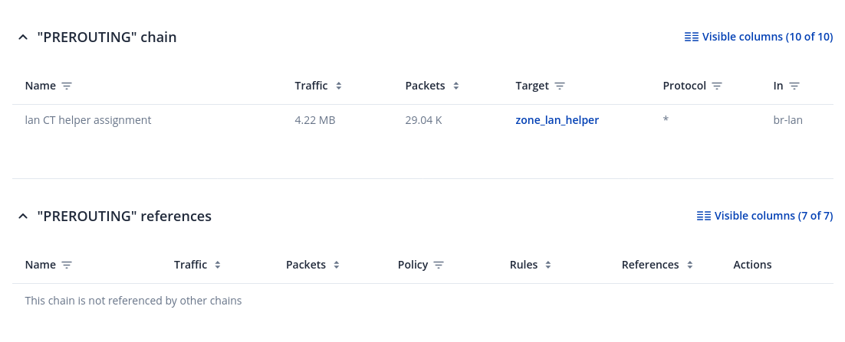Filter references table by Name icon

point(67,265)
